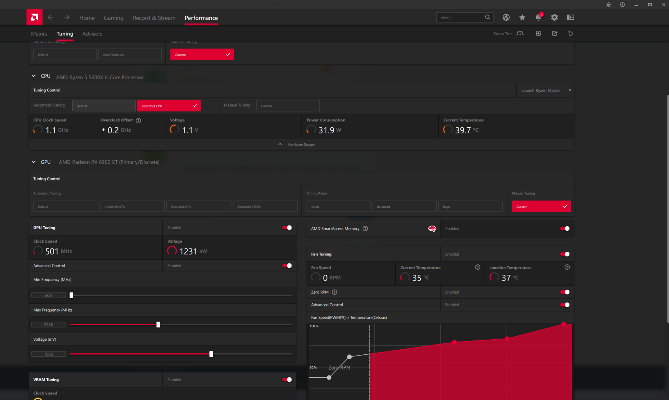Screen dimensions: 669x400
Task: Collapse the CPU section chevron
Action: (x=34, y=76)
